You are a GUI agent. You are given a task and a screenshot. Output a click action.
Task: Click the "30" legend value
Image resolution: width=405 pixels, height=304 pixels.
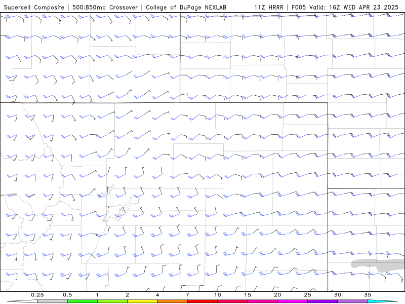tap(338, 295)
